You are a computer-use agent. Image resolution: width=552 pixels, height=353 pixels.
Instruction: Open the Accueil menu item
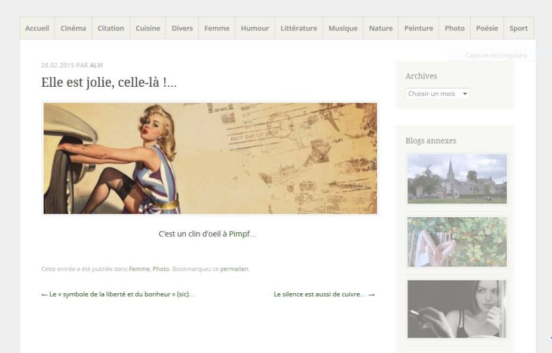(37, 28)
